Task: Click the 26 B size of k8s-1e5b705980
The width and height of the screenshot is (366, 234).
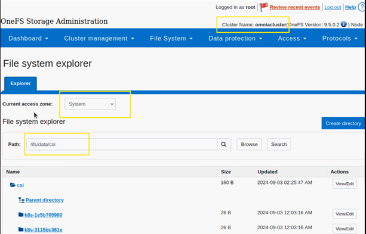Action: [x=226, y=213]
